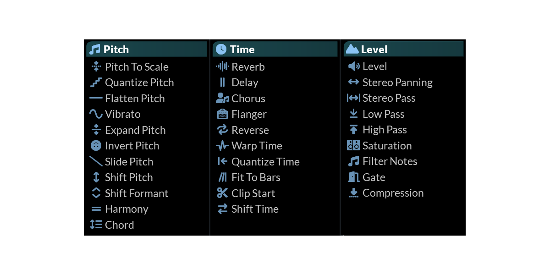This screenshot has height=275, width=550.
Task: Click the Saturation speaker icon
Action: pyautogui.click(x=353, y=146)
